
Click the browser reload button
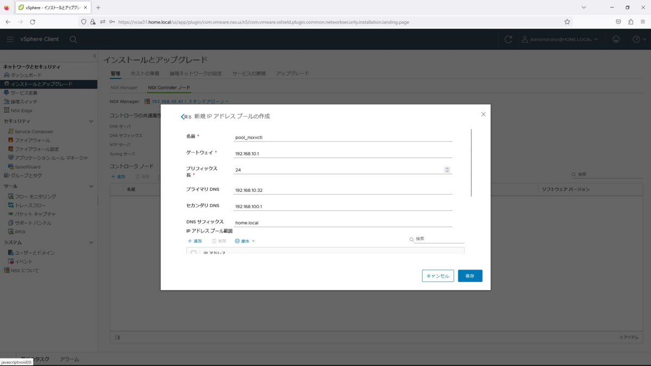pos(33,22)
